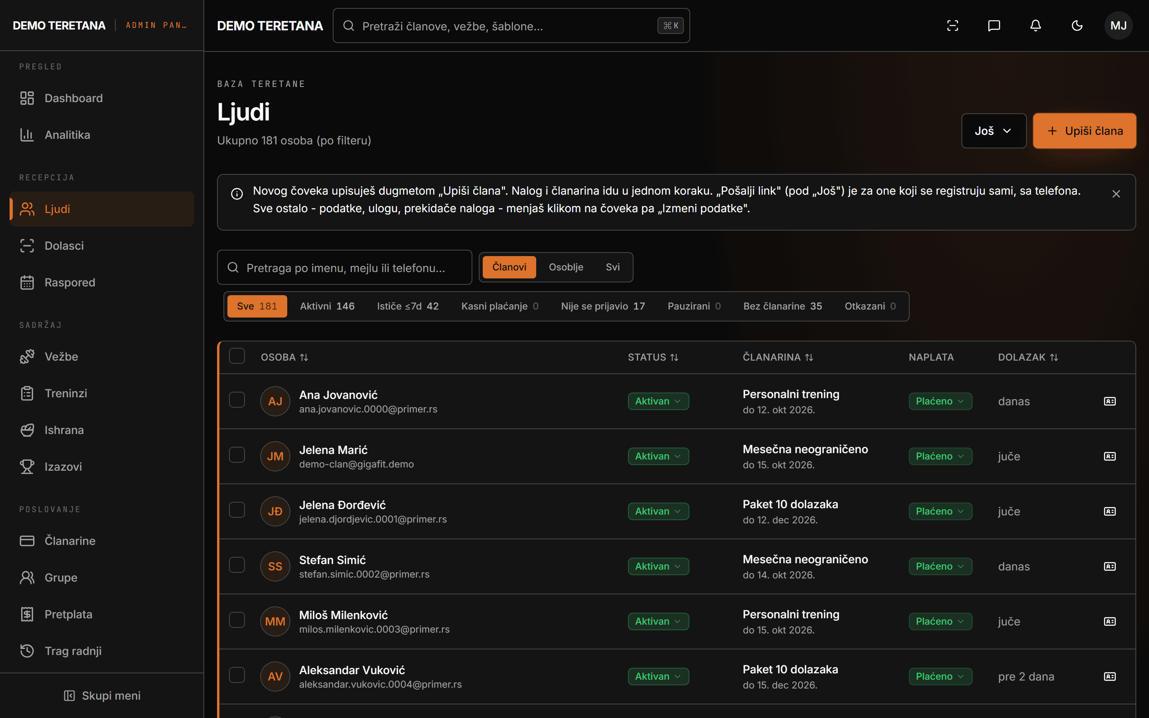Screen dimensions: 1149x718
Task: Check the box for Miloš Milenković
Action: [x=237, y=620]
